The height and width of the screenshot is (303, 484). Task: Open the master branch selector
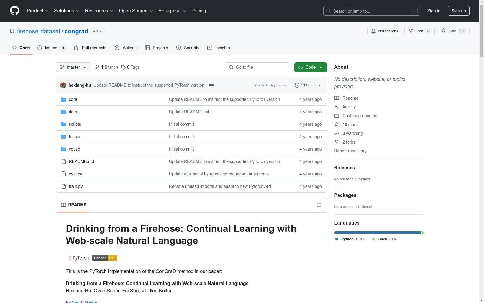pyautogui.click(x=74, y=67)
